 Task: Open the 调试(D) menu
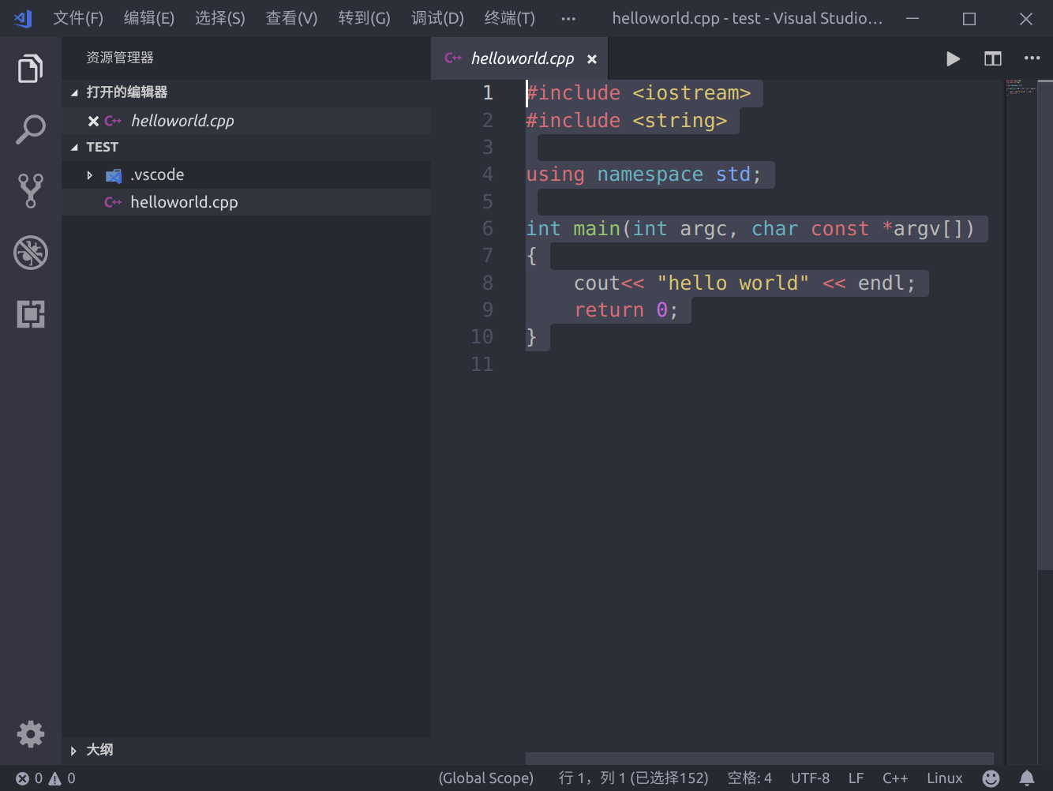[x=437, y=18]
